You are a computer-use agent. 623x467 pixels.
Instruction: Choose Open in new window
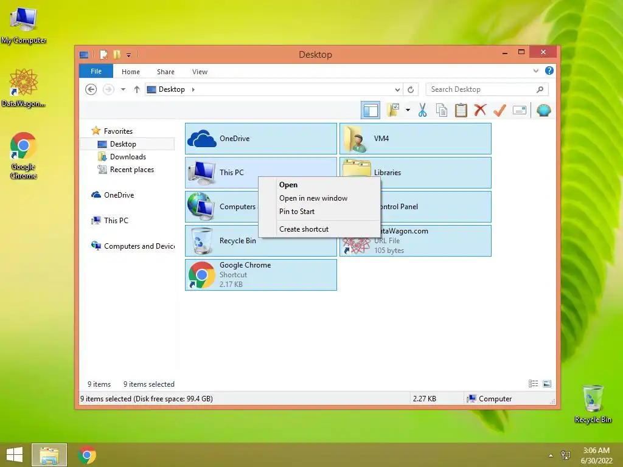tap(319, 198)
